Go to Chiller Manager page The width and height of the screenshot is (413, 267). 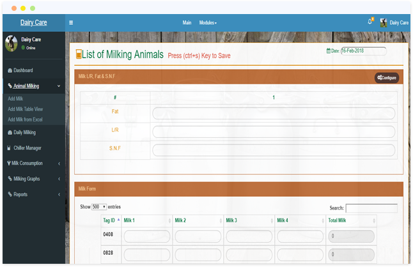[27, 148]
